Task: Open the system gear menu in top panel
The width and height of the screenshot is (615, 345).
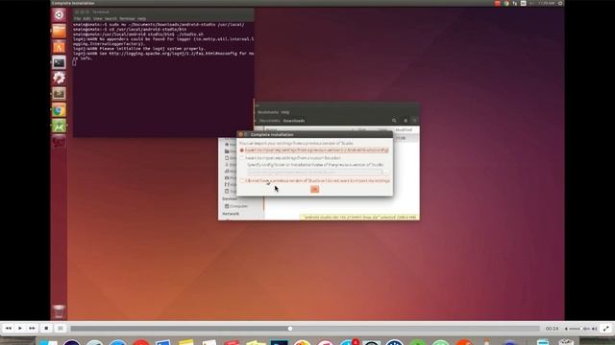Action: (x=560, y=3)
